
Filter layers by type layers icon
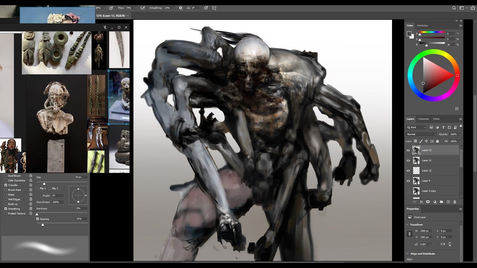[443, 127]
